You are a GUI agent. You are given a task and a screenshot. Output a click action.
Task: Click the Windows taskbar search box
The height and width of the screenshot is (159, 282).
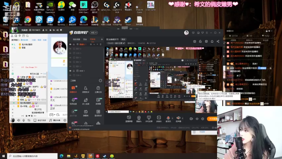pyautogui.click(x=32, y=156)
